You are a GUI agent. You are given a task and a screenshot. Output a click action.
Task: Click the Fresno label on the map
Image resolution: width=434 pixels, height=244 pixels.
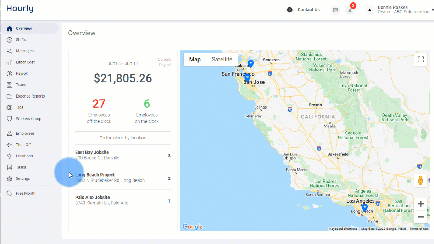(316, 105)
